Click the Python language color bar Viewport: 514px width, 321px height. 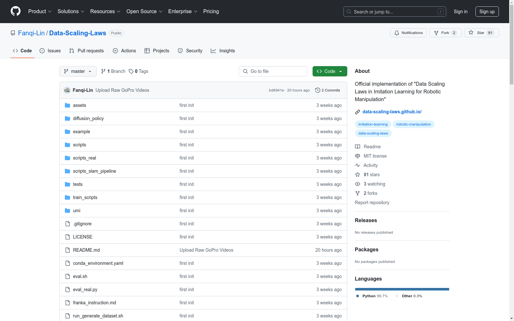coord(402,289)
